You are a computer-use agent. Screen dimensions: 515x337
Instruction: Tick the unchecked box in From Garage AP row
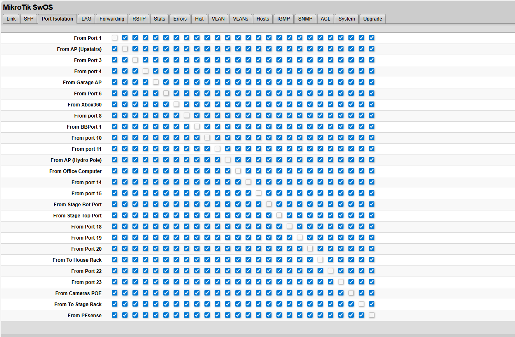point(155,82)
